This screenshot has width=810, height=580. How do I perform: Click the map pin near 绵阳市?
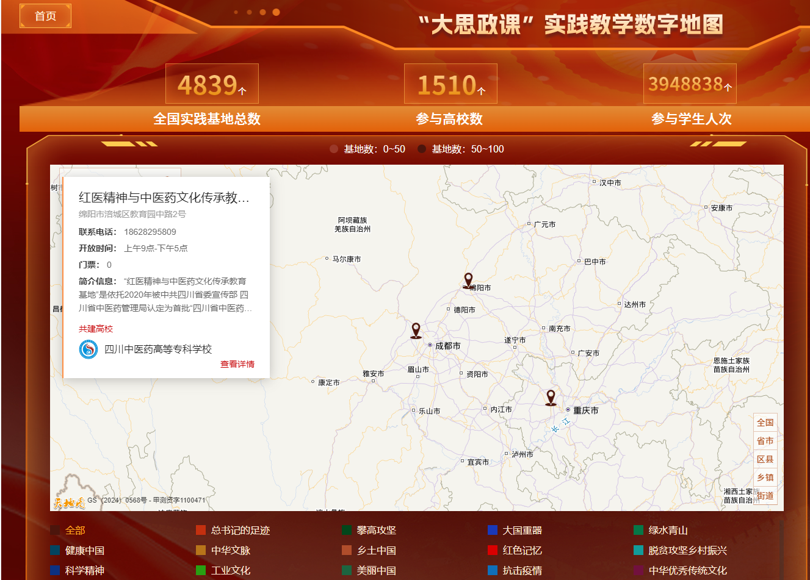(x=468, y=281)
